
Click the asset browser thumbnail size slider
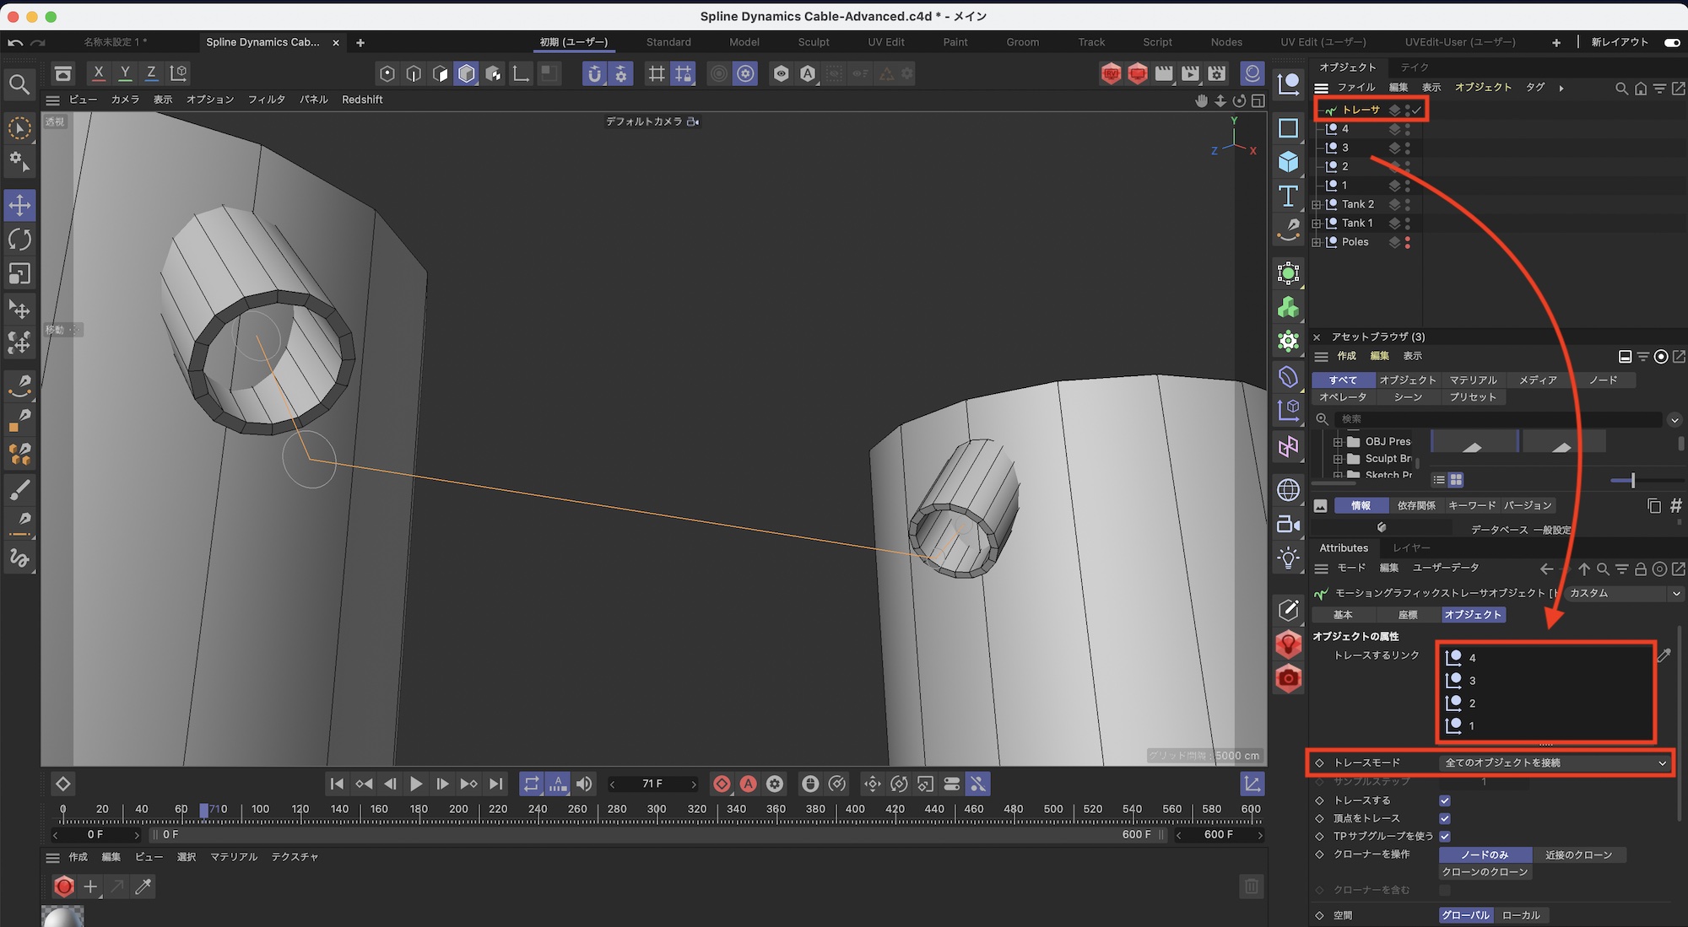[x=1632, y=480]
